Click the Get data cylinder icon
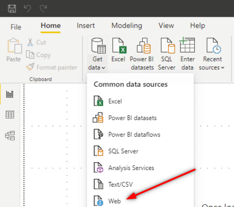234x207 pixels. (x=98, y=46)
